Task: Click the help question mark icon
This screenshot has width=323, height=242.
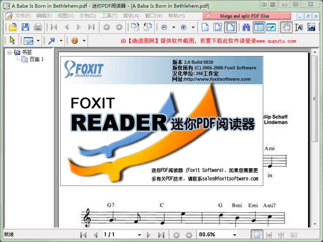Action: (x=75, y=41)
